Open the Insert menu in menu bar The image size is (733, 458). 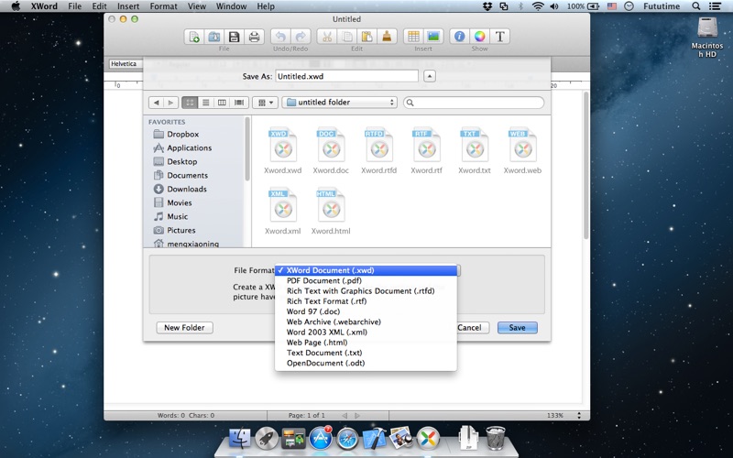point(128,6)
